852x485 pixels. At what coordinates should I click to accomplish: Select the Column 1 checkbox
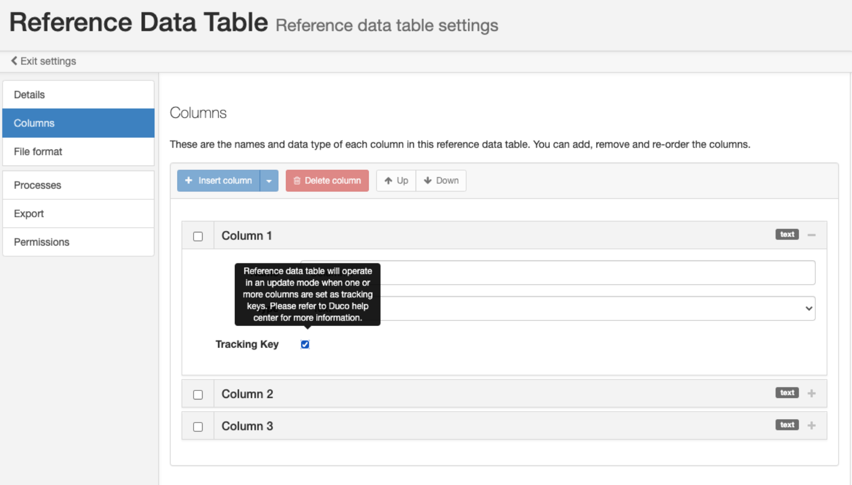click(x=198, y=236)
